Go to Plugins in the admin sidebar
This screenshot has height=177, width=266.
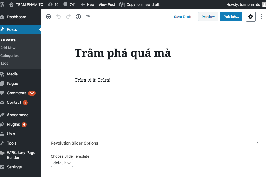click(x=13, y=124)
